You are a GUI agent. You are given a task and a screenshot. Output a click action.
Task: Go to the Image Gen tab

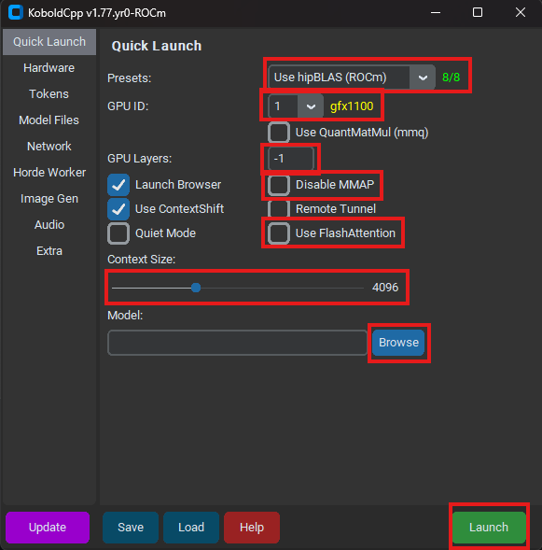[49, 199]
